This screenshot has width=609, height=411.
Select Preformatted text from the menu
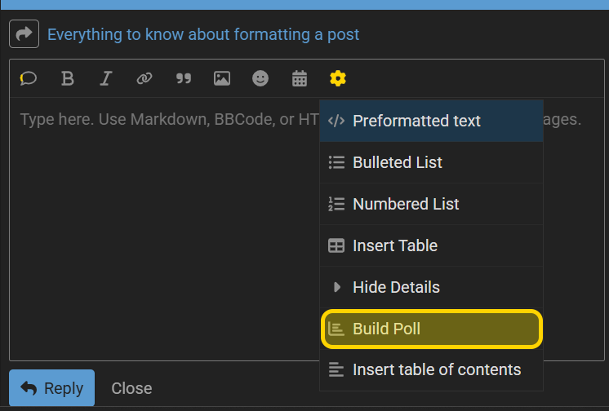pos(431,121)
